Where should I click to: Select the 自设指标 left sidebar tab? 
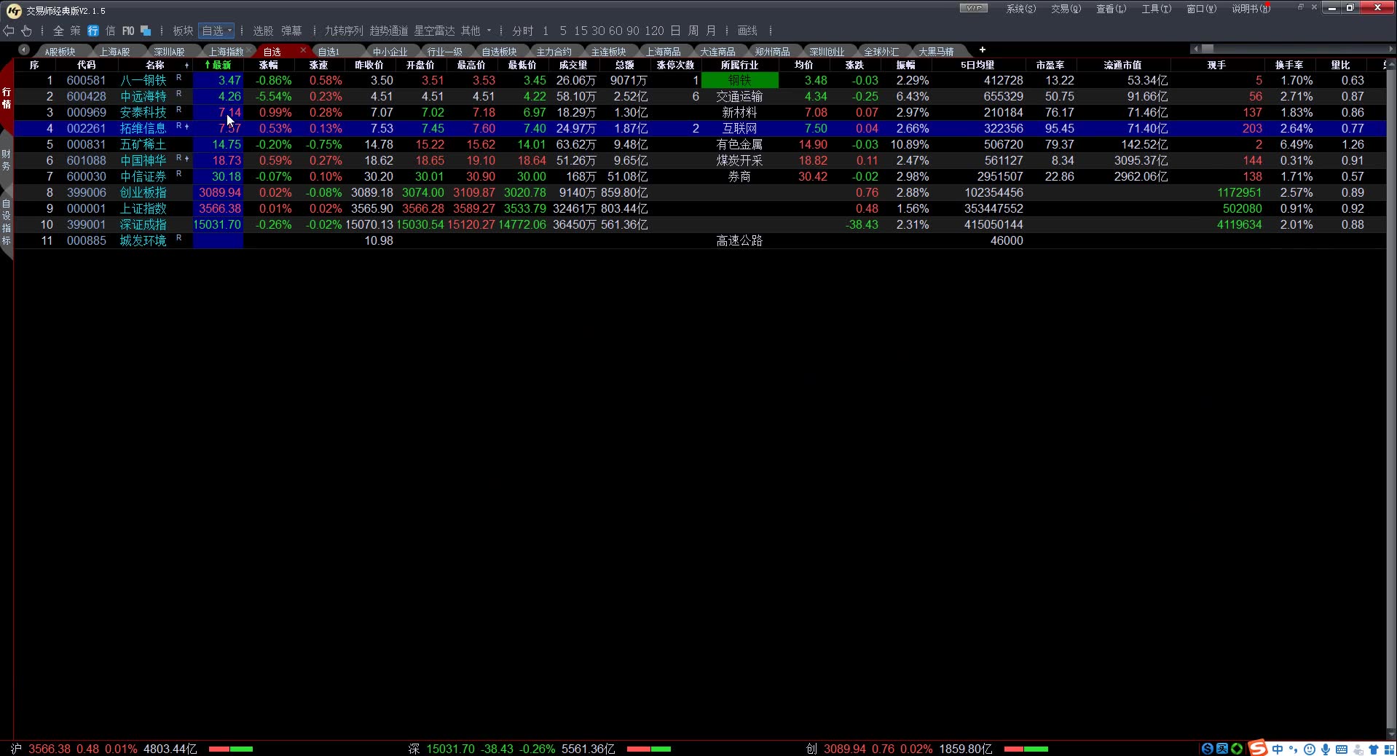coord(7,223)
